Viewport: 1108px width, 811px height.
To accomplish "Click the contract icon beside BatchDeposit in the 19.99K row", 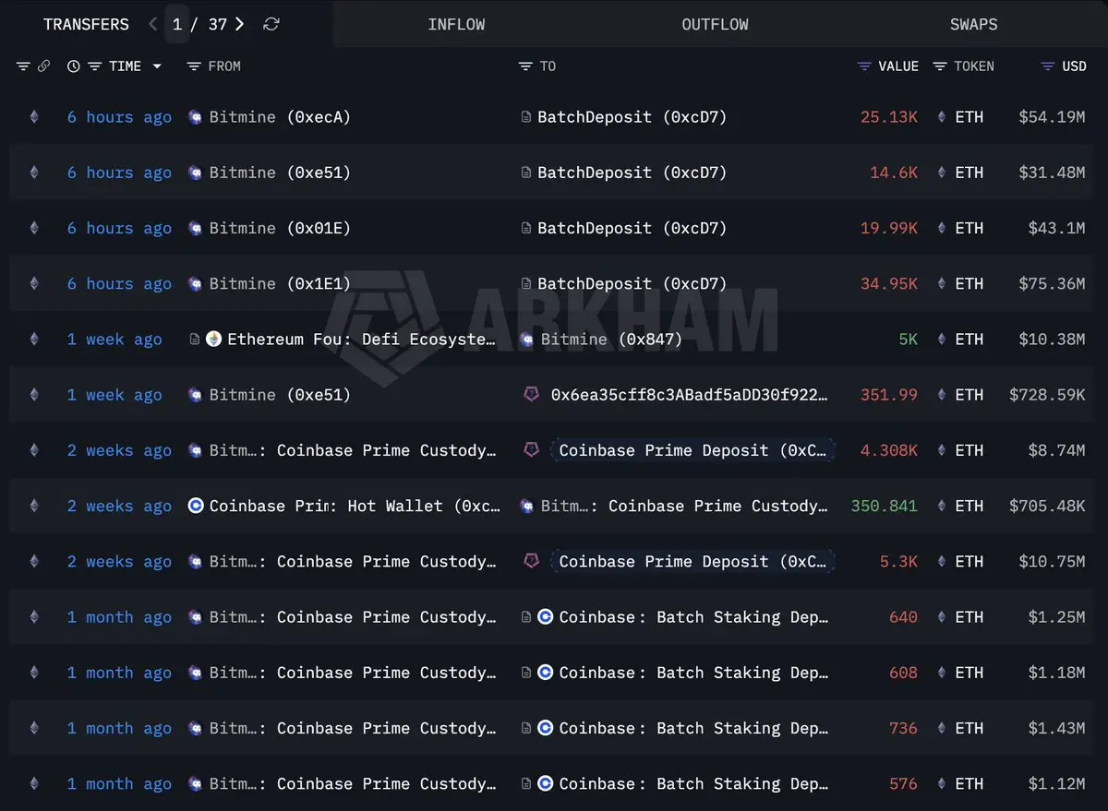I will pyautogui.click(x=526, y=229).
